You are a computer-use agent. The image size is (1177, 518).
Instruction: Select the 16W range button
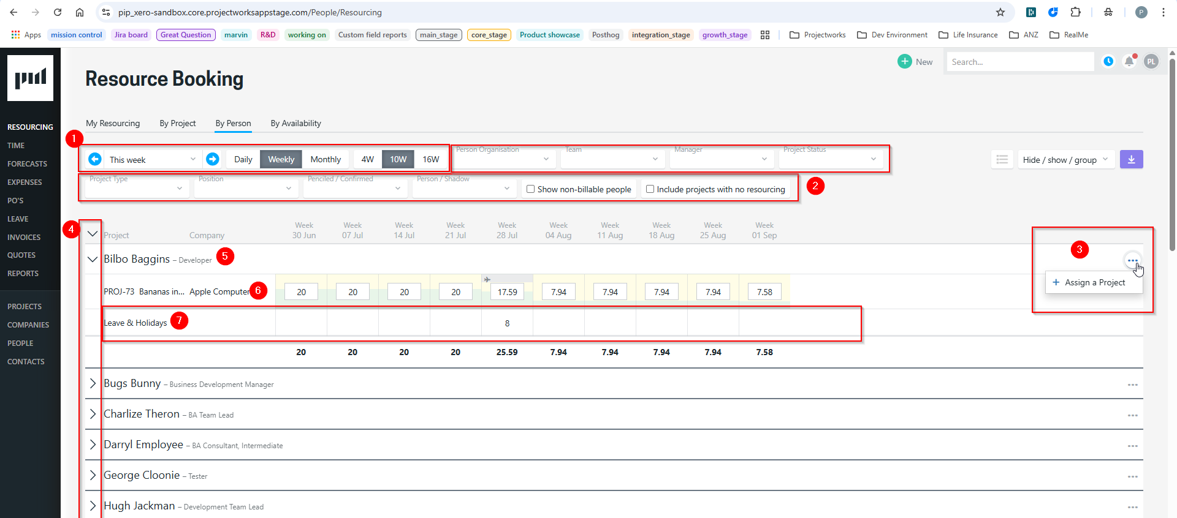pos(430,159)
